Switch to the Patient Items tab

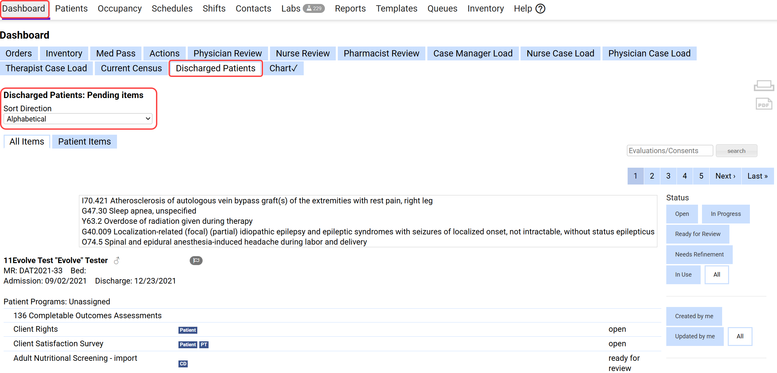click(x=84, y=142)
